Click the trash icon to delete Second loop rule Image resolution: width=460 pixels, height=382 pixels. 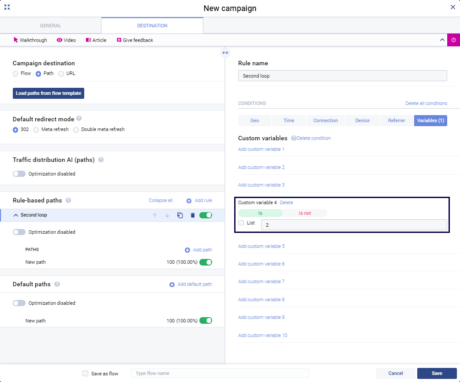(x=192, y=215)
